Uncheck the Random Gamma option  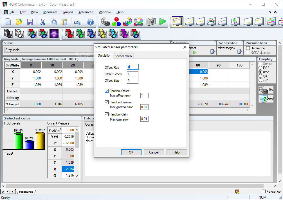(107, 102)
